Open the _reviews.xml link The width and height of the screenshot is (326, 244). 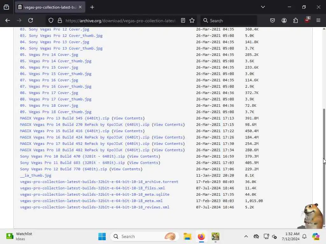pyautogui.click(x=95, y=207)
